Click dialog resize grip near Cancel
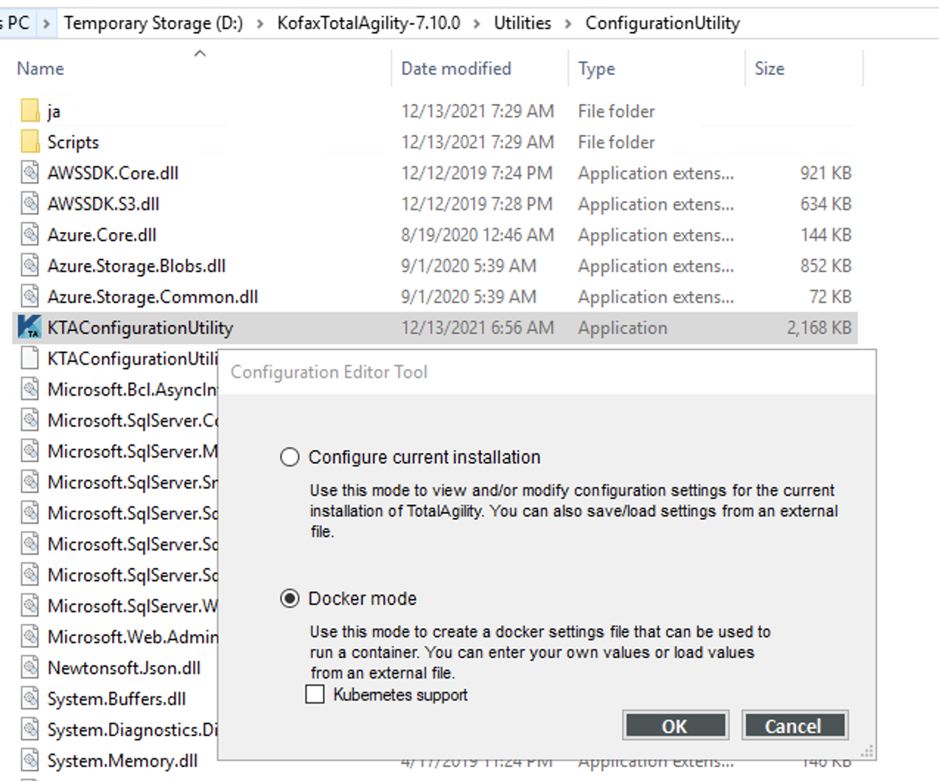This screenshot has width=939, height=781. (x=868, y=752)
